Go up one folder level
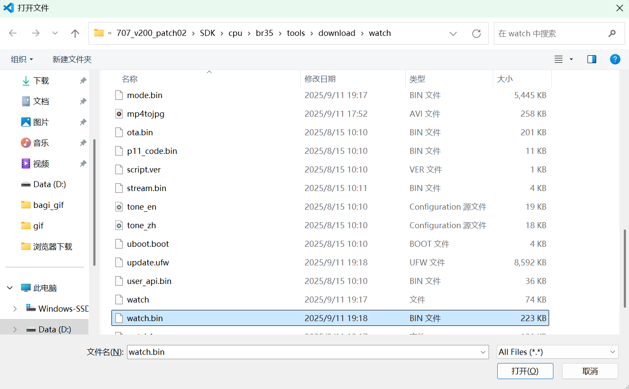629x389 pixels. pos(75,33)
